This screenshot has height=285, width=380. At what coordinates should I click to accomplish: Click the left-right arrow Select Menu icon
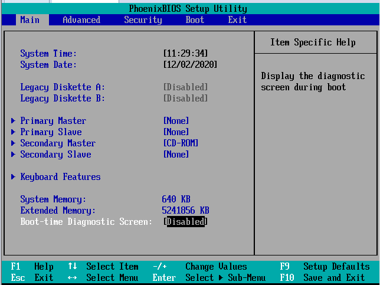72,278
